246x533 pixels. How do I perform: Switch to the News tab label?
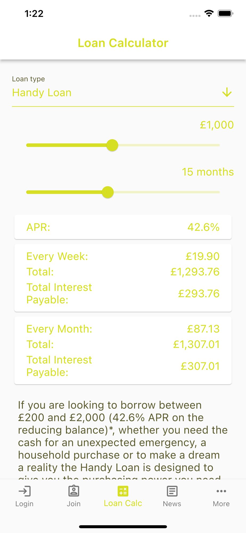[172, 504]
